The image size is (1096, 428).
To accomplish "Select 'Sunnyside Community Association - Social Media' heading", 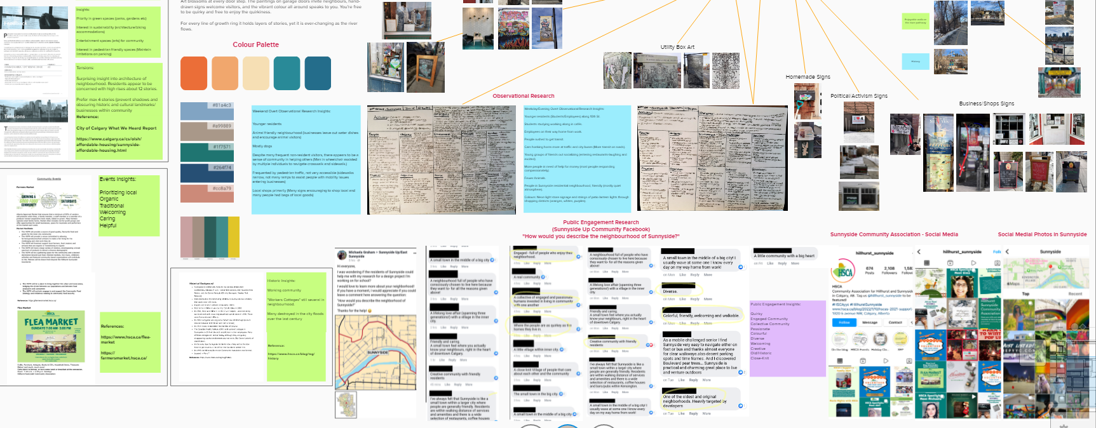I will [894, 234].
